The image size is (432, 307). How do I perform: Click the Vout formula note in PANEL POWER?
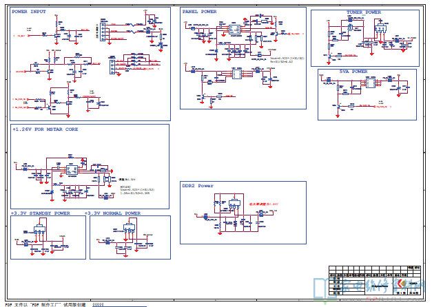click(287, 60)
